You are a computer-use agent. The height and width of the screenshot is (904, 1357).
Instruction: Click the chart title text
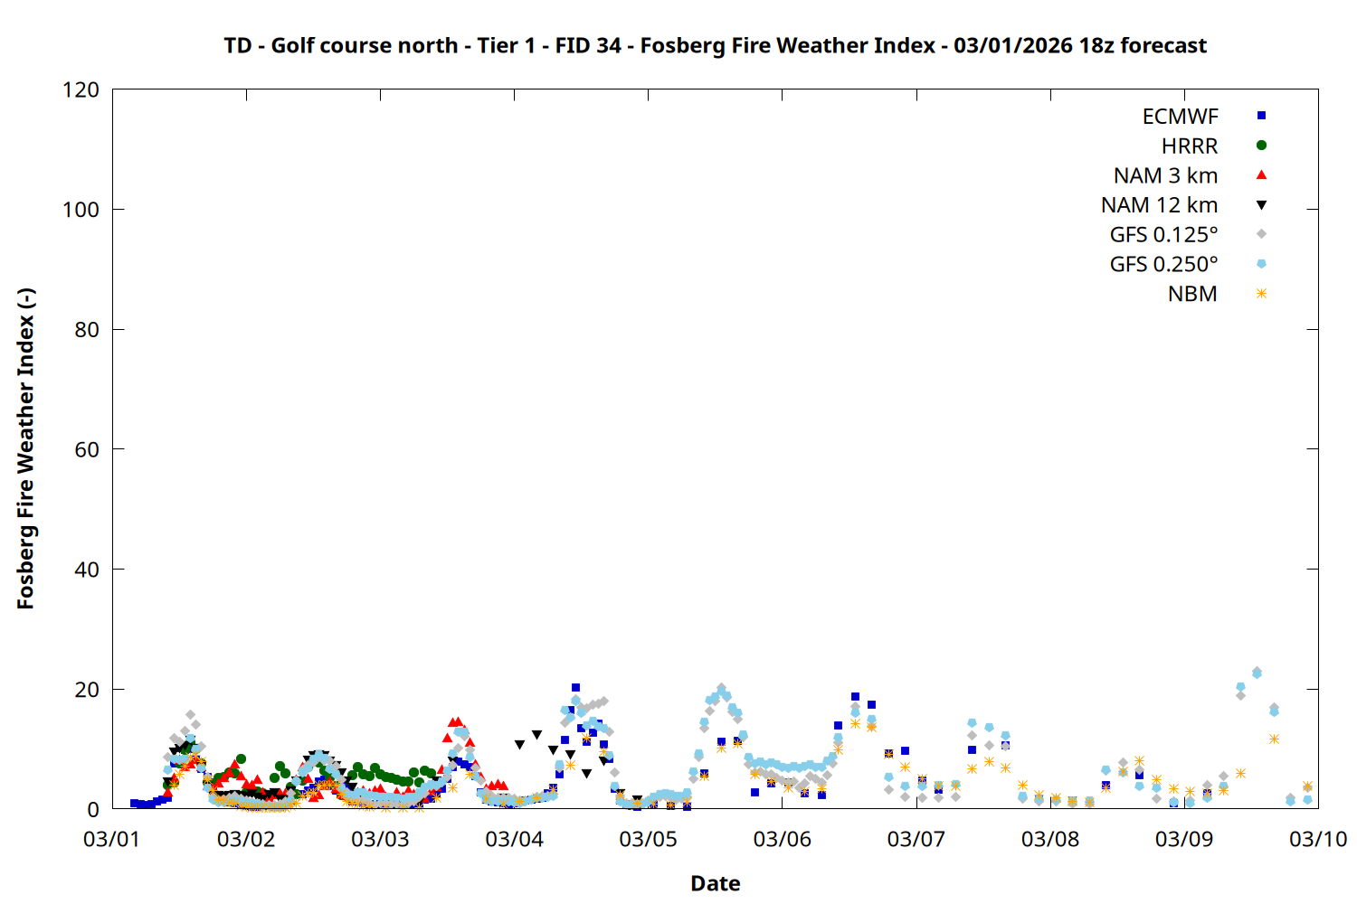[x=715, y=45]
